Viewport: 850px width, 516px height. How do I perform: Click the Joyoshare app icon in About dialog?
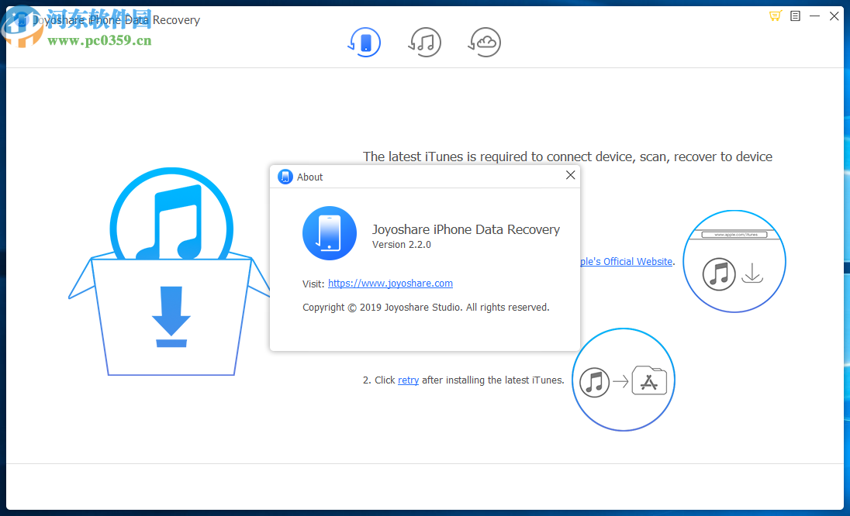pyautogui.click(x=329, y=232)
